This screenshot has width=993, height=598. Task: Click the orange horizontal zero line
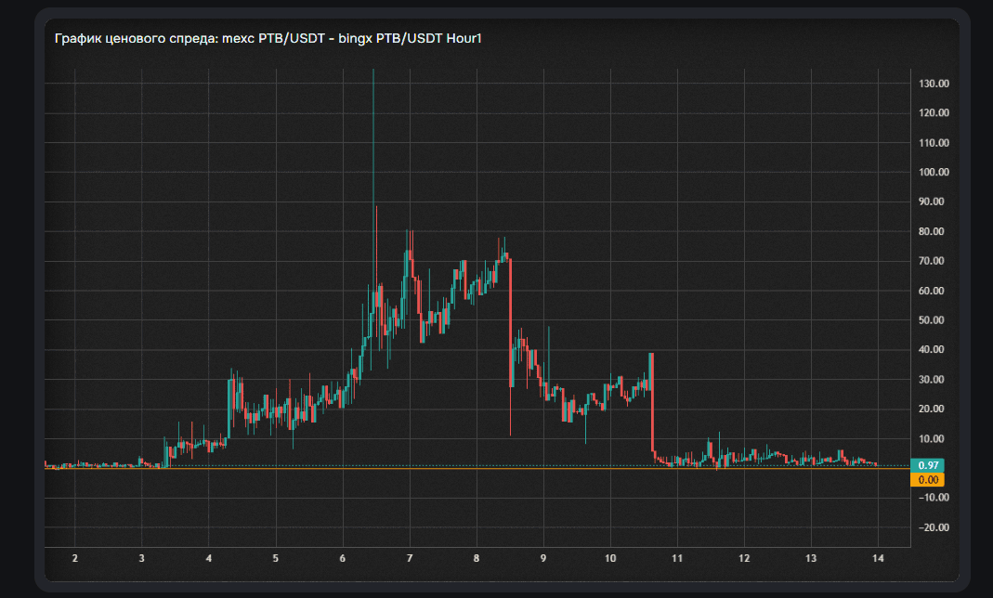464,469
